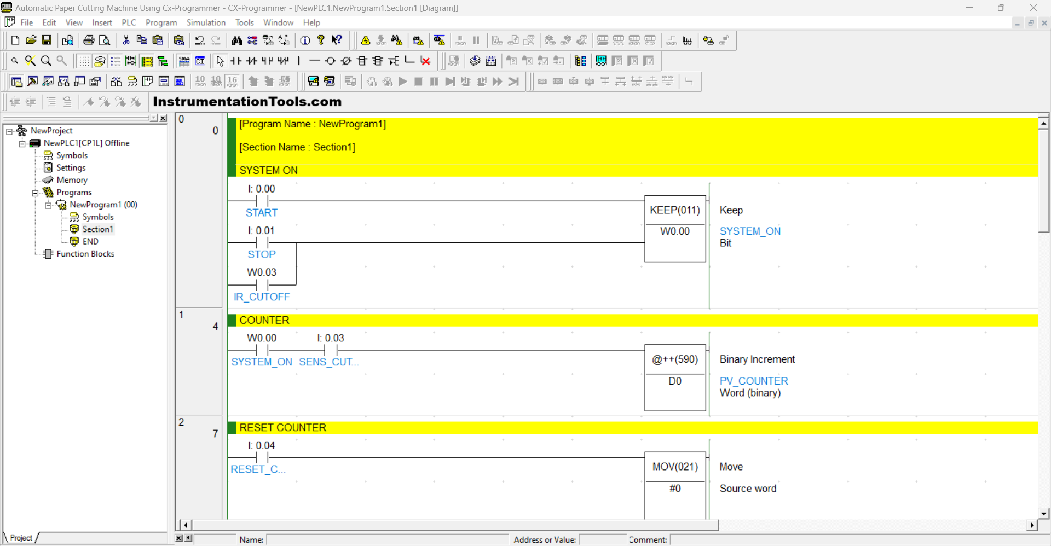
Task: Toggle the grid display button
Action: tap(84, 61)
